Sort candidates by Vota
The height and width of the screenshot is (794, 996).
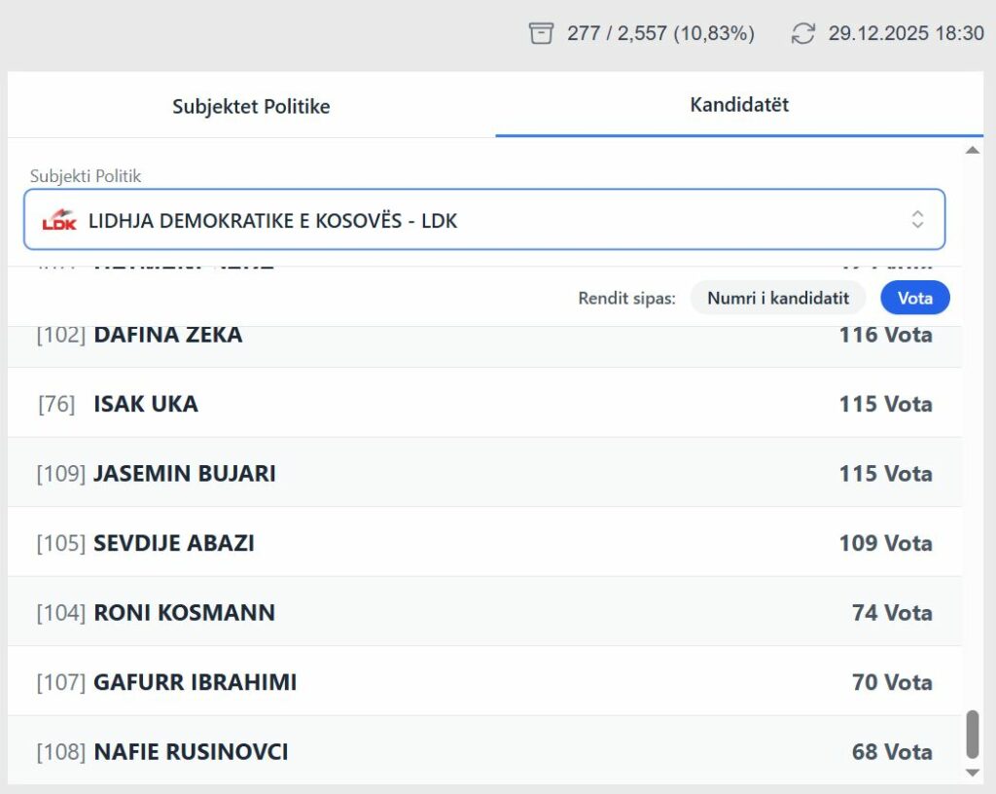point(914,298)
